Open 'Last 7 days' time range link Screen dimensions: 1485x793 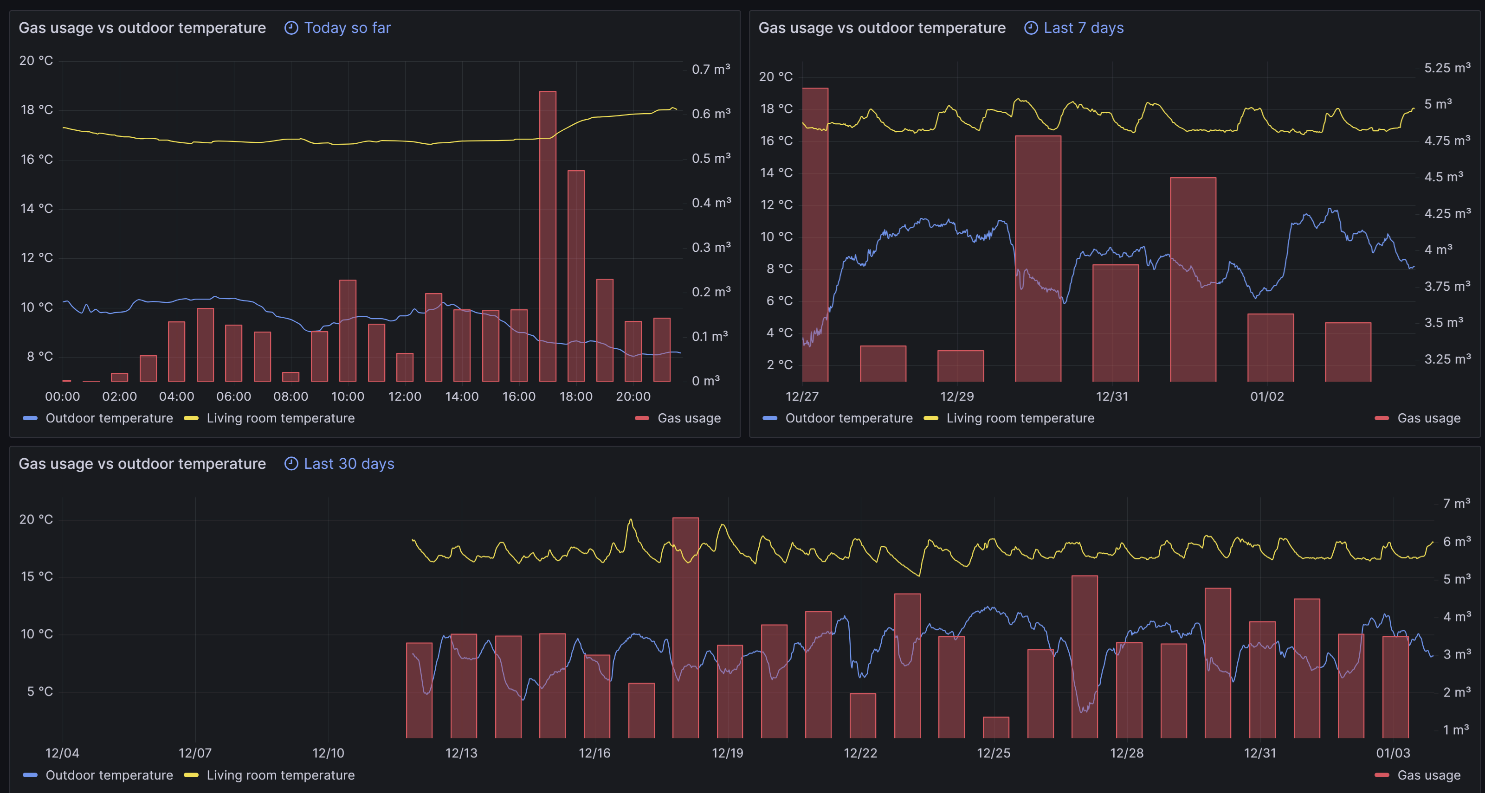1084,28
